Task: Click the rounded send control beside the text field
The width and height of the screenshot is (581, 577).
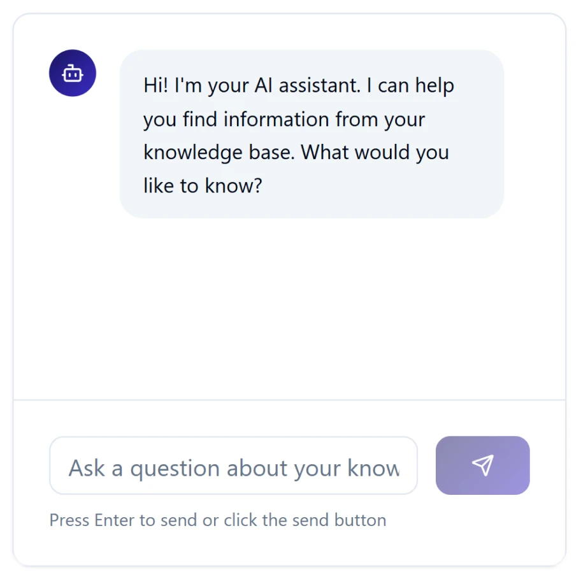Action: pos(482,465)
